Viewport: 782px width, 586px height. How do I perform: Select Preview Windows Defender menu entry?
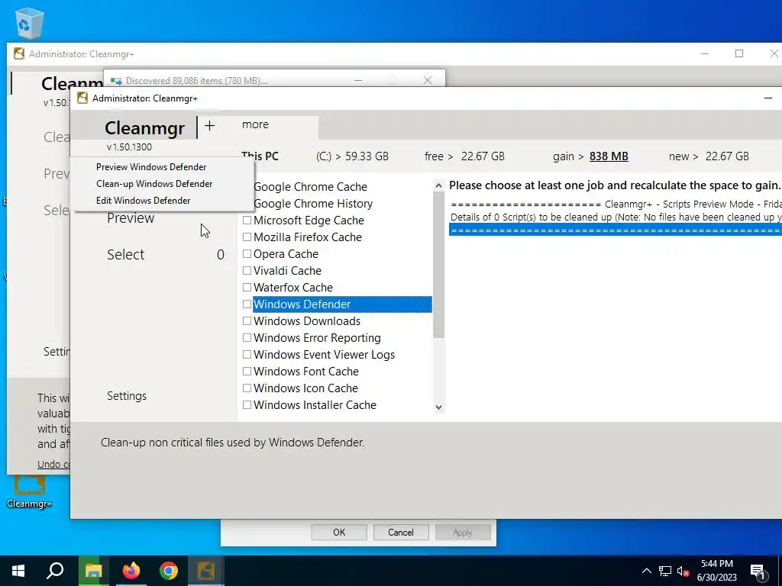coord(151,167)
